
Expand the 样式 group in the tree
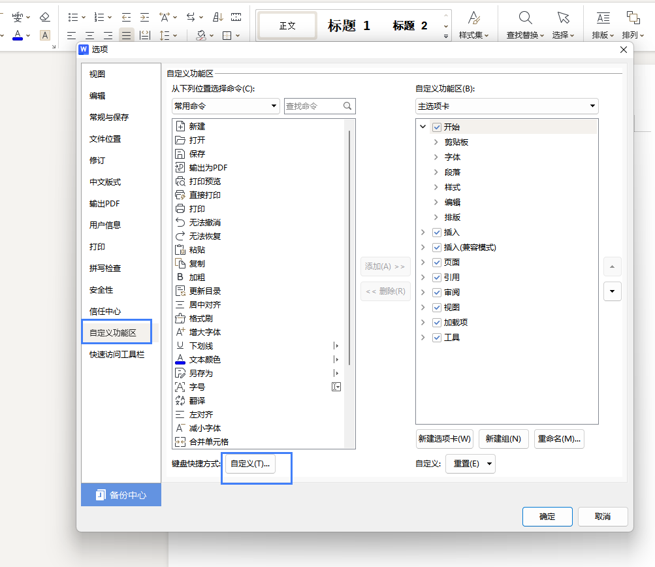click(436, 187)
